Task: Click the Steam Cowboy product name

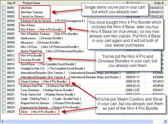Action: pyautogui.click(x=30, y=81)
